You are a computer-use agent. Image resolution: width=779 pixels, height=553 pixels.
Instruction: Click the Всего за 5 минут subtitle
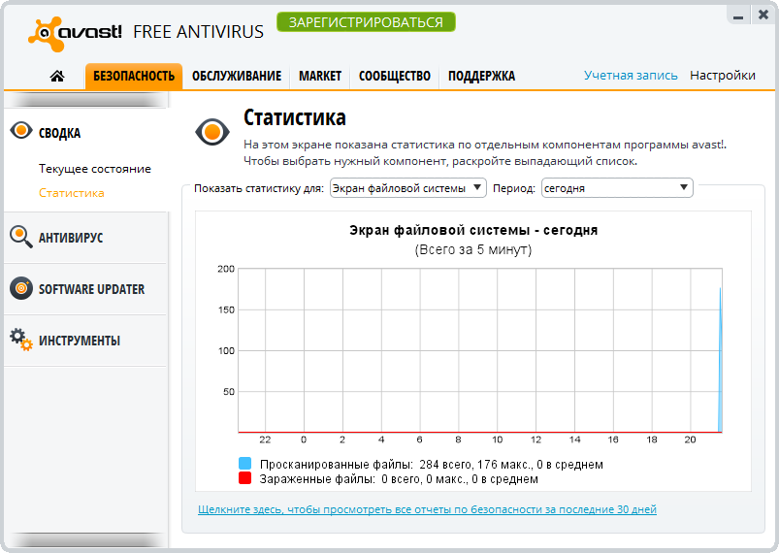click(x=473, y=249)
